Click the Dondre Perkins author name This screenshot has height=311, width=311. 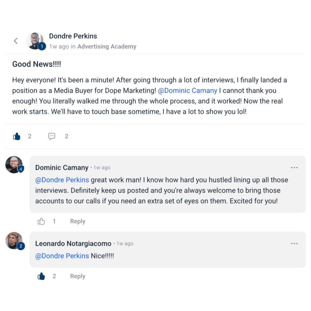(73, 36)
